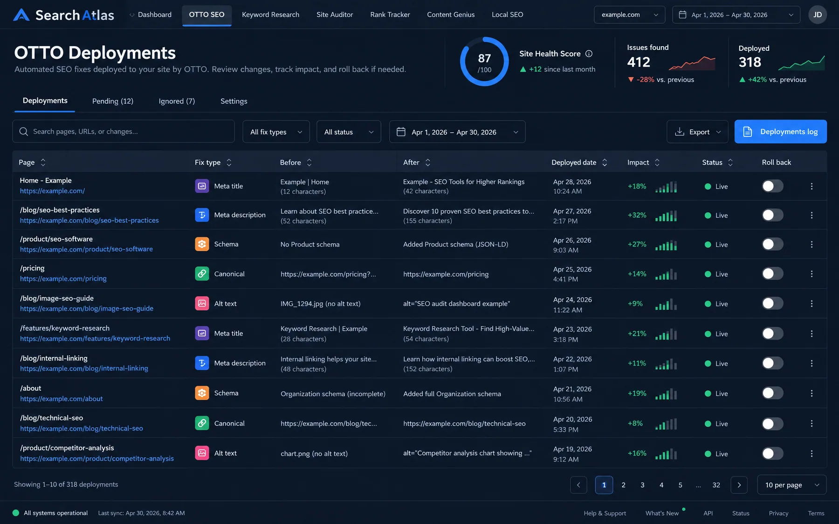839x524 pixels.
Task: Open kebab menu for competitor-analysis row
Action: [x=811, y=454]
